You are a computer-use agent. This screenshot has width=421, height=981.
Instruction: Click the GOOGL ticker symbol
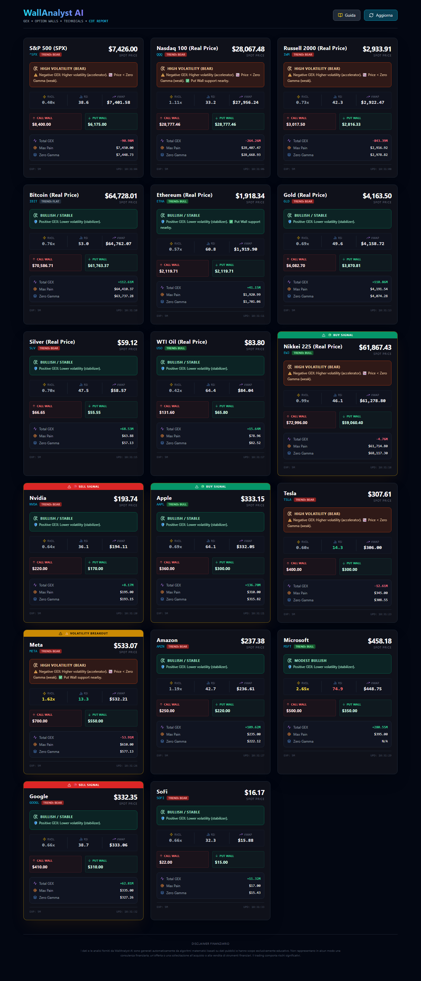point(34,803)
